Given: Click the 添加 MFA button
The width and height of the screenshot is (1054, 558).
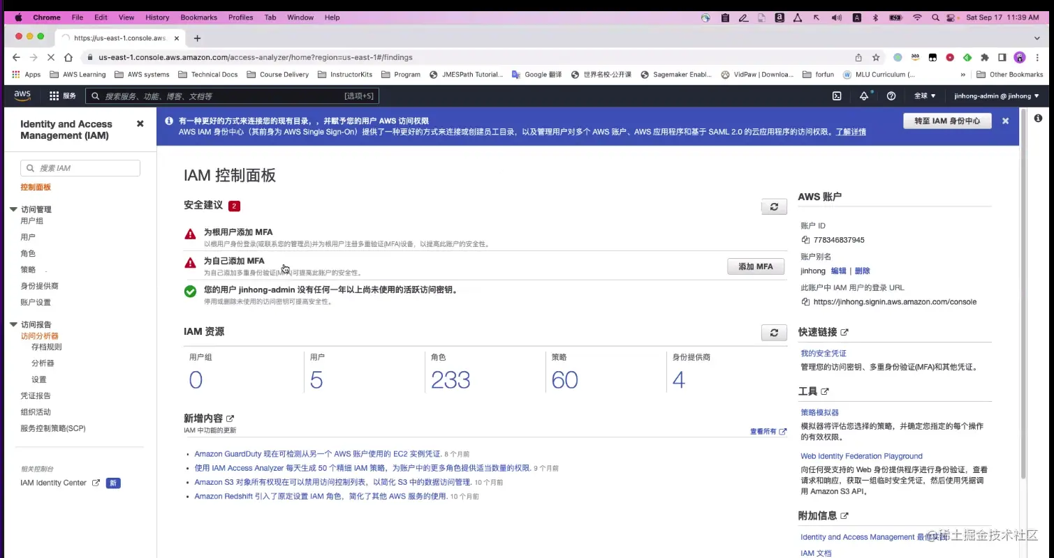Looking at the screenshot, I should coord(756,266).
